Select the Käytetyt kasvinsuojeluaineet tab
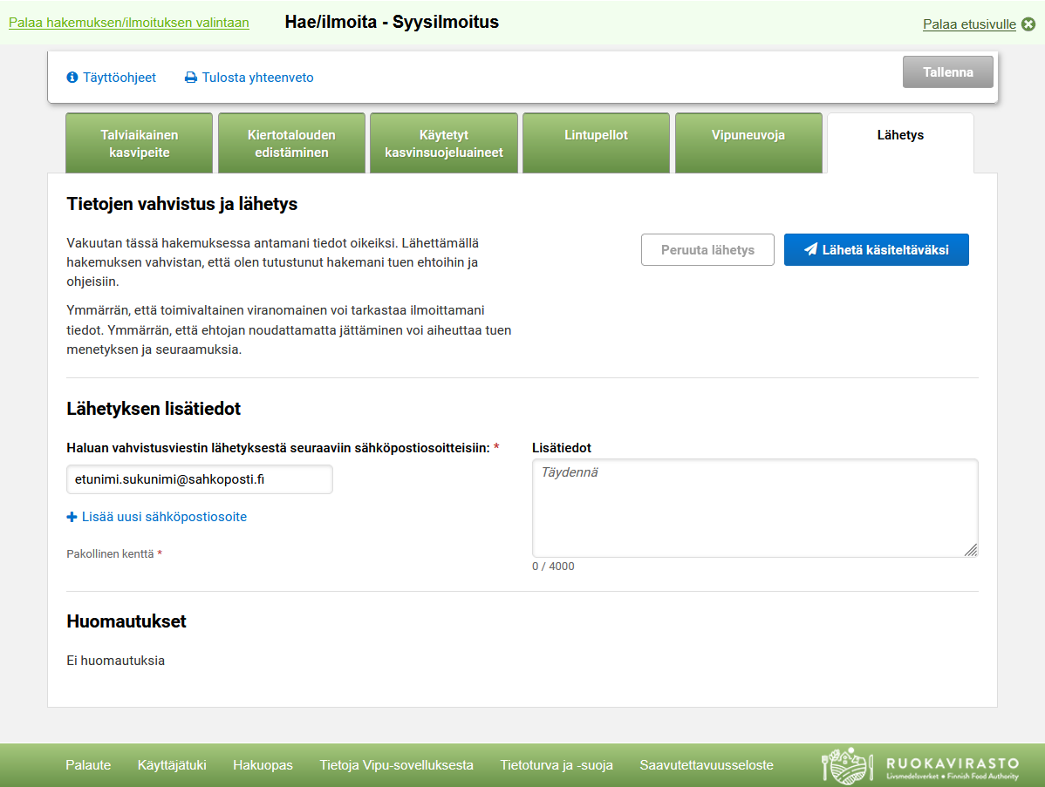Screen dimensions: 1045x787 click(x=443, y=142)
